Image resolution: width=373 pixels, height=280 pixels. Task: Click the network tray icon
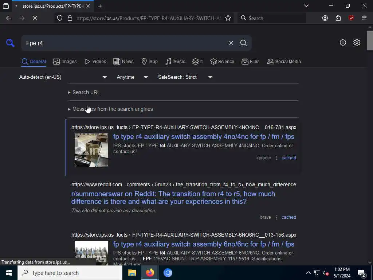pos(317,273)
